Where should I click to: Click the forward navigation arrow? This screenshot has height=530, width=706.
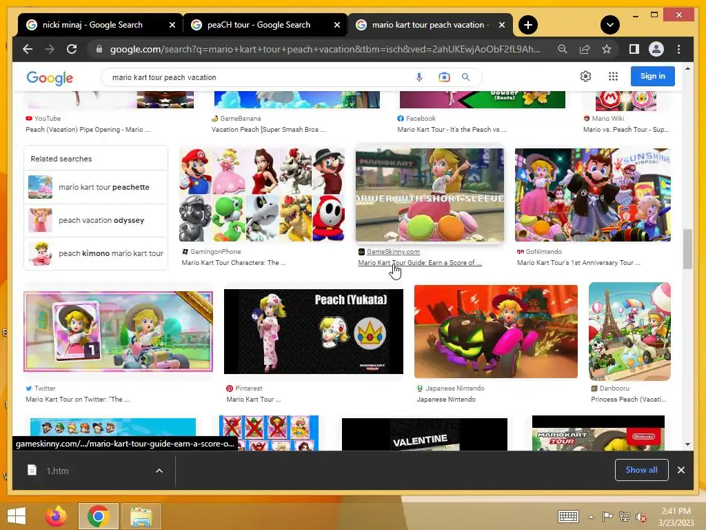tap(50, 49)
